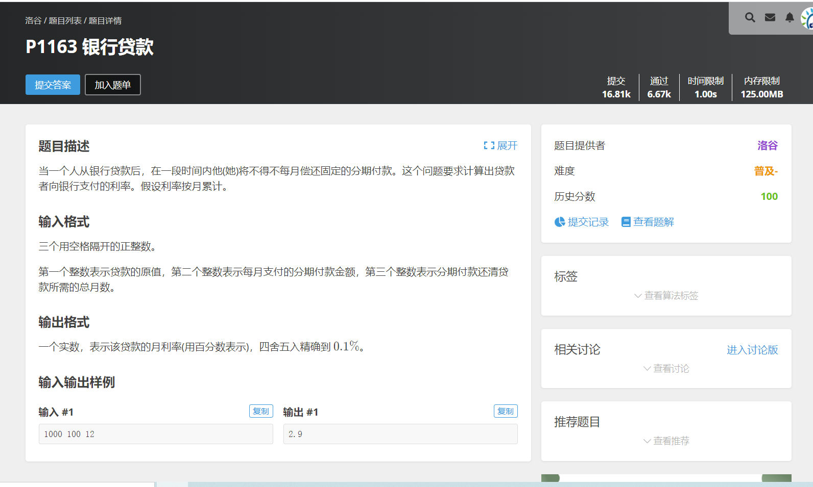The width and height of the screenshot is (813, 487).
Task: Open 提交记录 submission records link
Action: 582,222
